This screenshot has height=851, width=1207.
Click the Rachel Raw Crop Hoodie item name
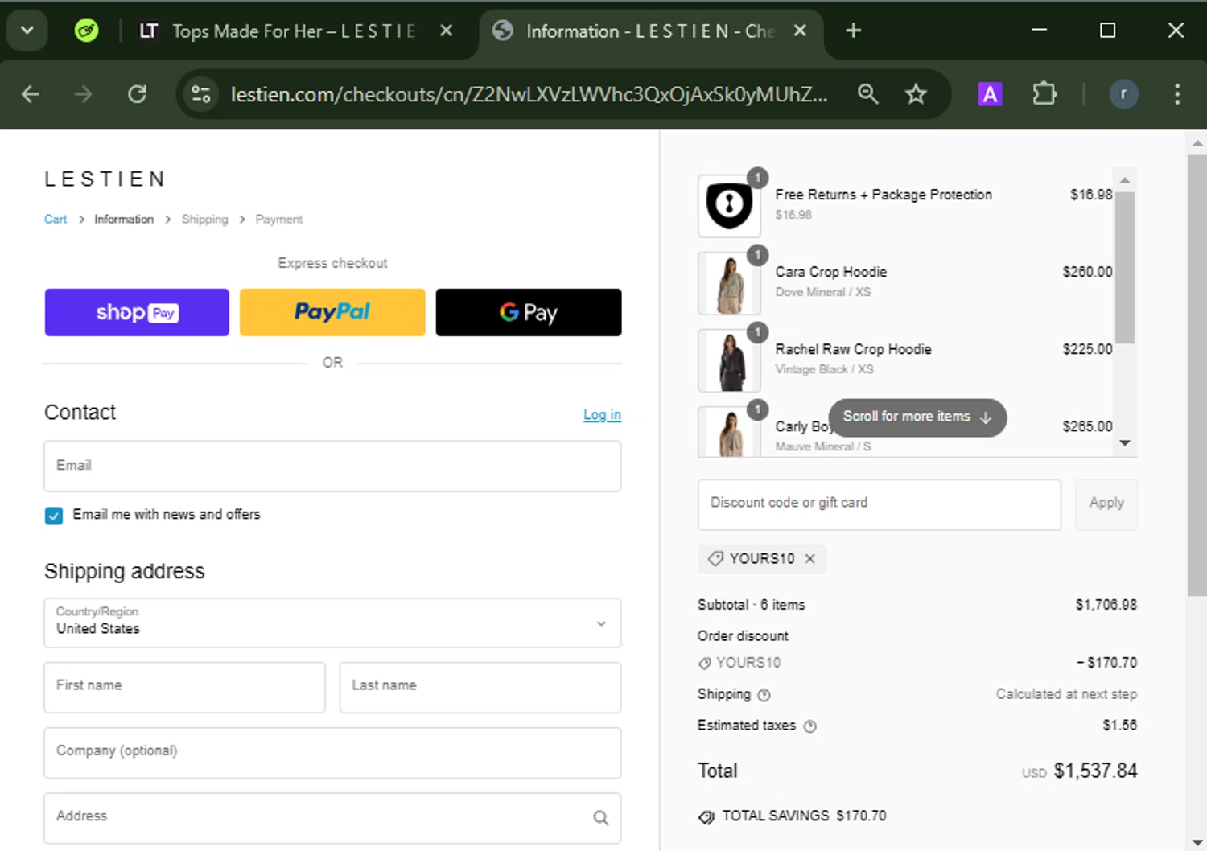click(x=853, y=349)
